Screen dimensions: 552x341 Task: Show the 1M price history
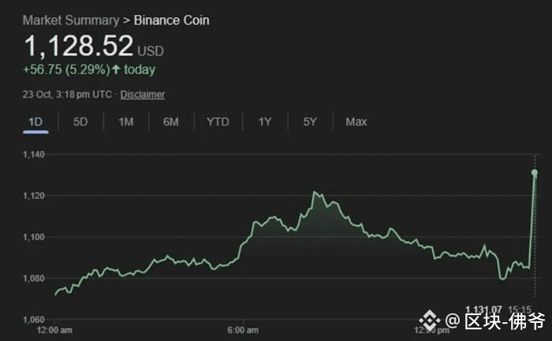125,122
